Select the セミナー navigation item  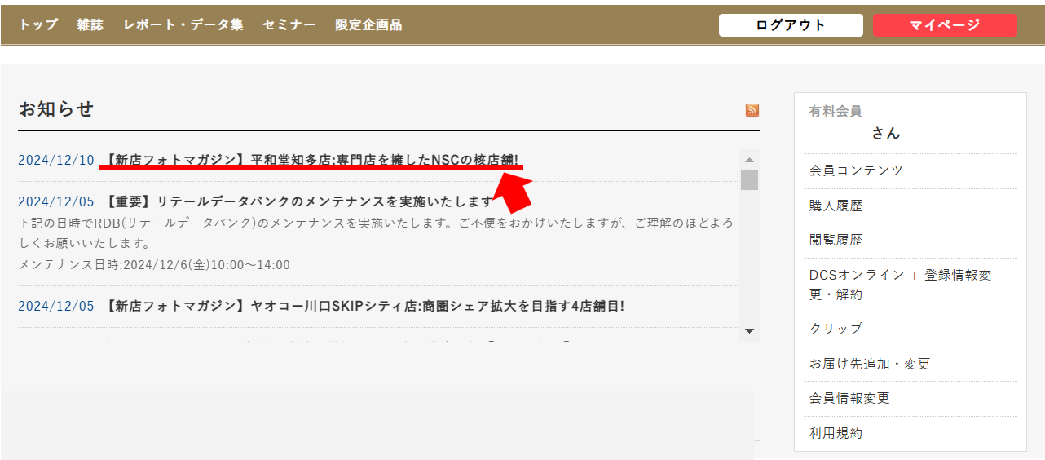[289, 24]
